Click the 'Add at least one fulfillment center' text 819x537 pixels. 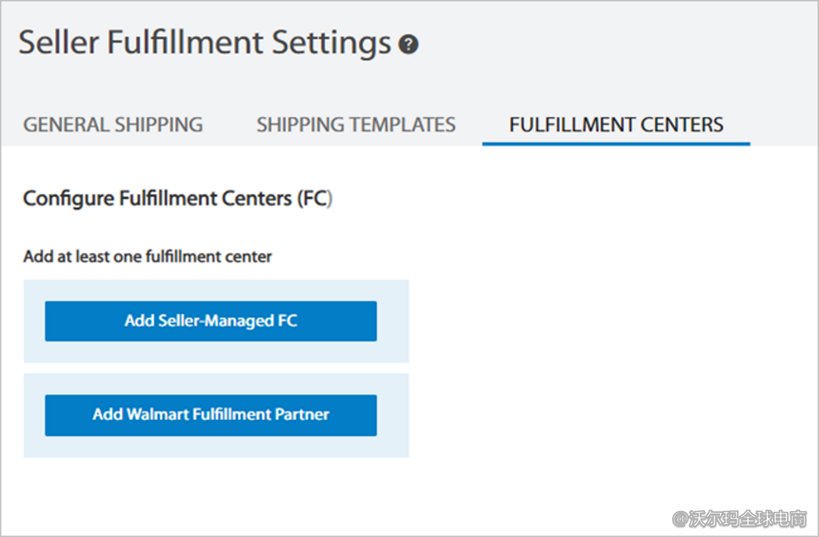click(147, 256)
